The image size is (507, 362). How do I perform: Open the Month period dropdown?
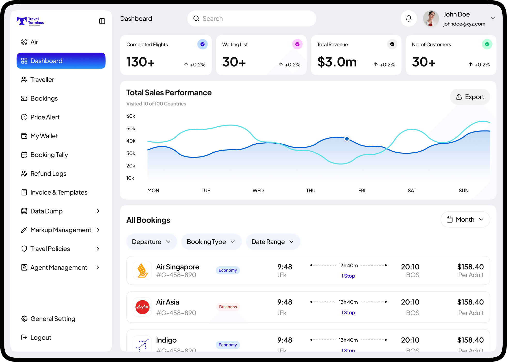click(465, 220)
